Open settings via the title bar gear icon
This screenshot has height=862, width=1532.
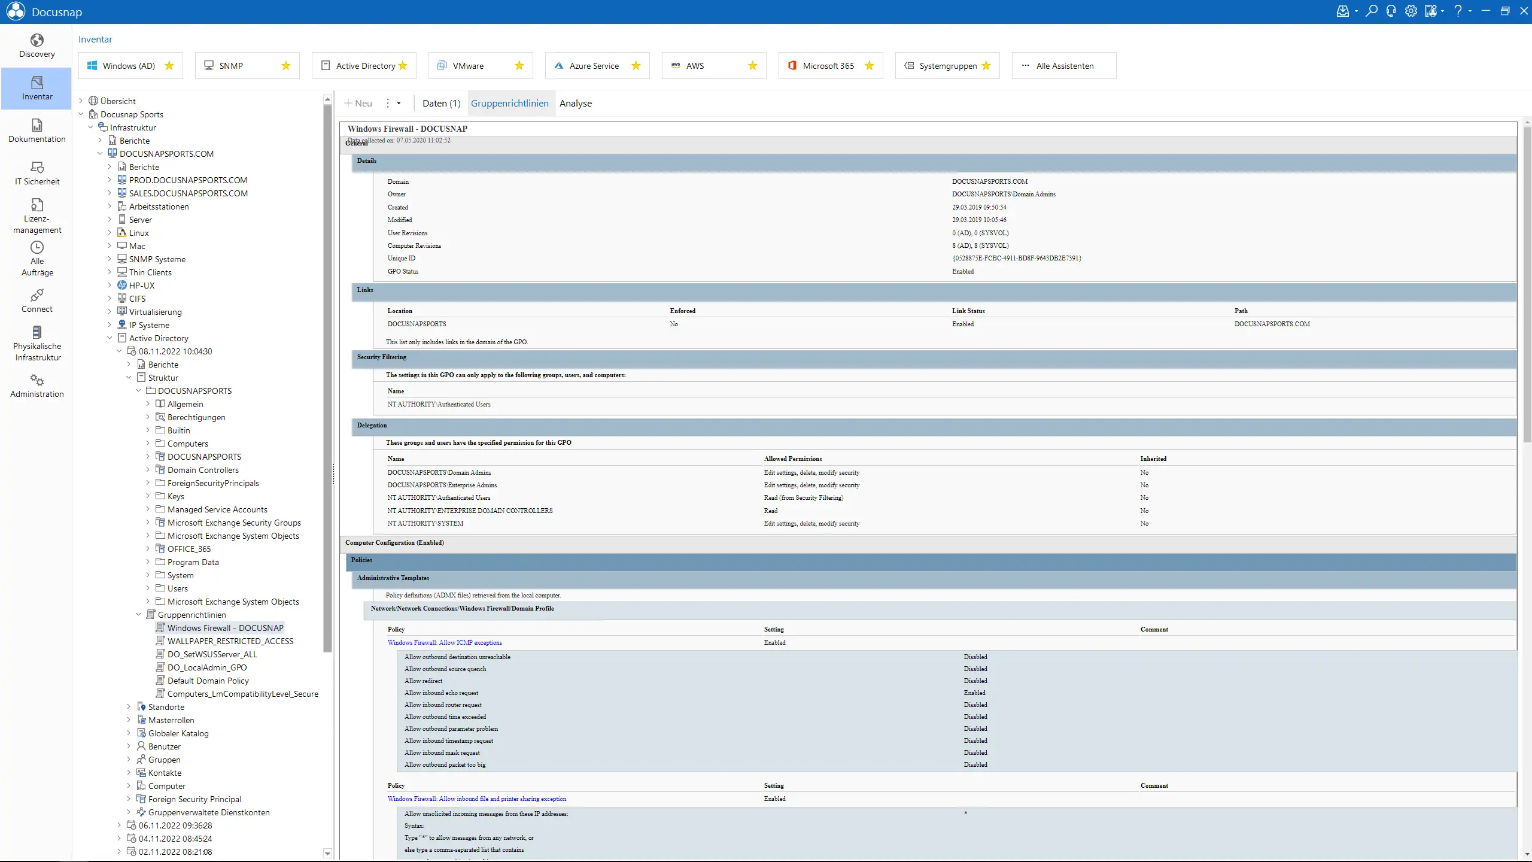[1411, 11]
